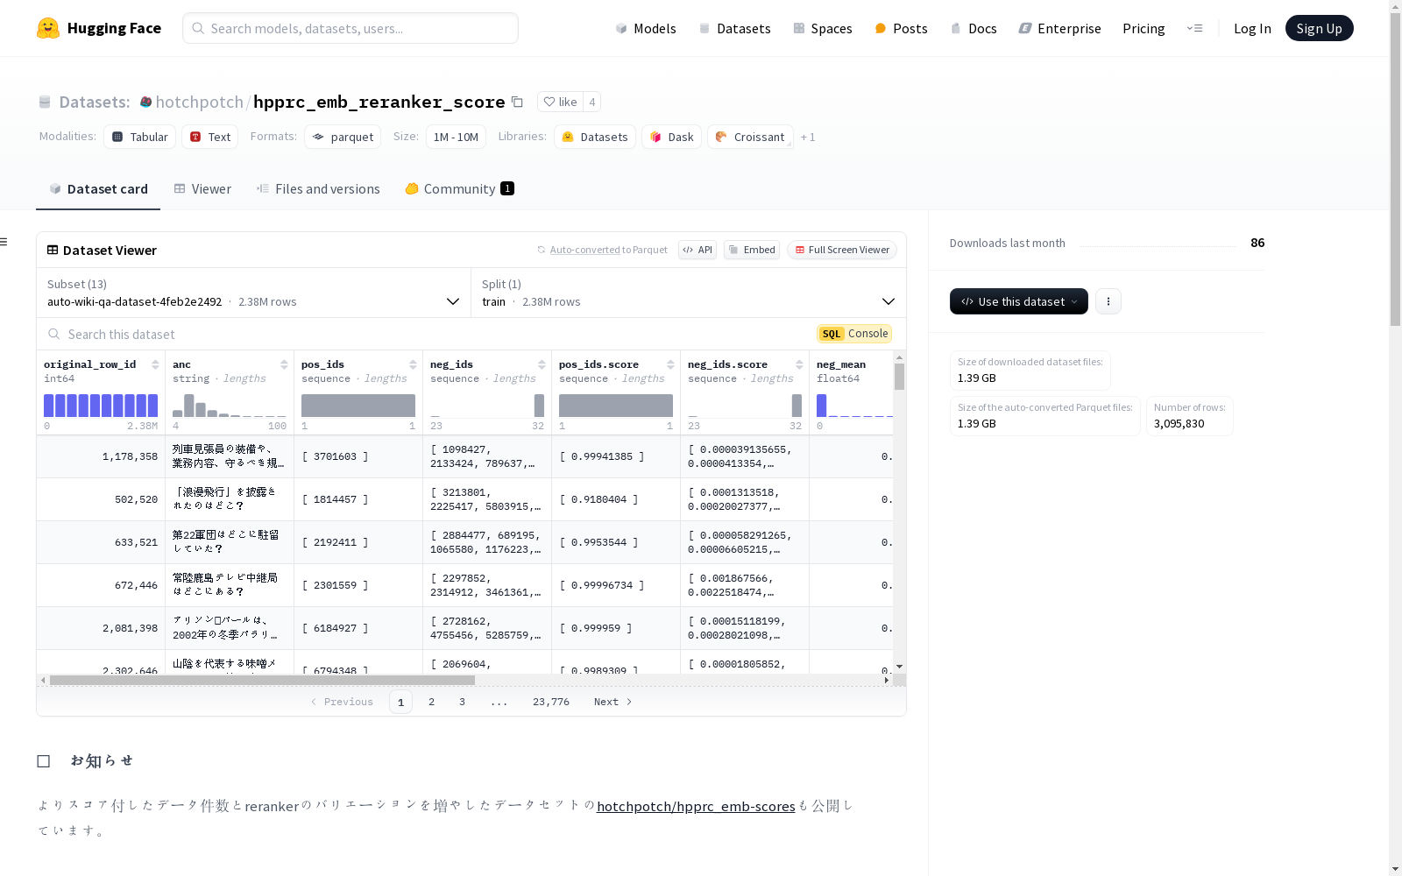Sort the neg_ids column
Image resolution: width=1402 pixels, height=876 pixels.
pos(542,364)
